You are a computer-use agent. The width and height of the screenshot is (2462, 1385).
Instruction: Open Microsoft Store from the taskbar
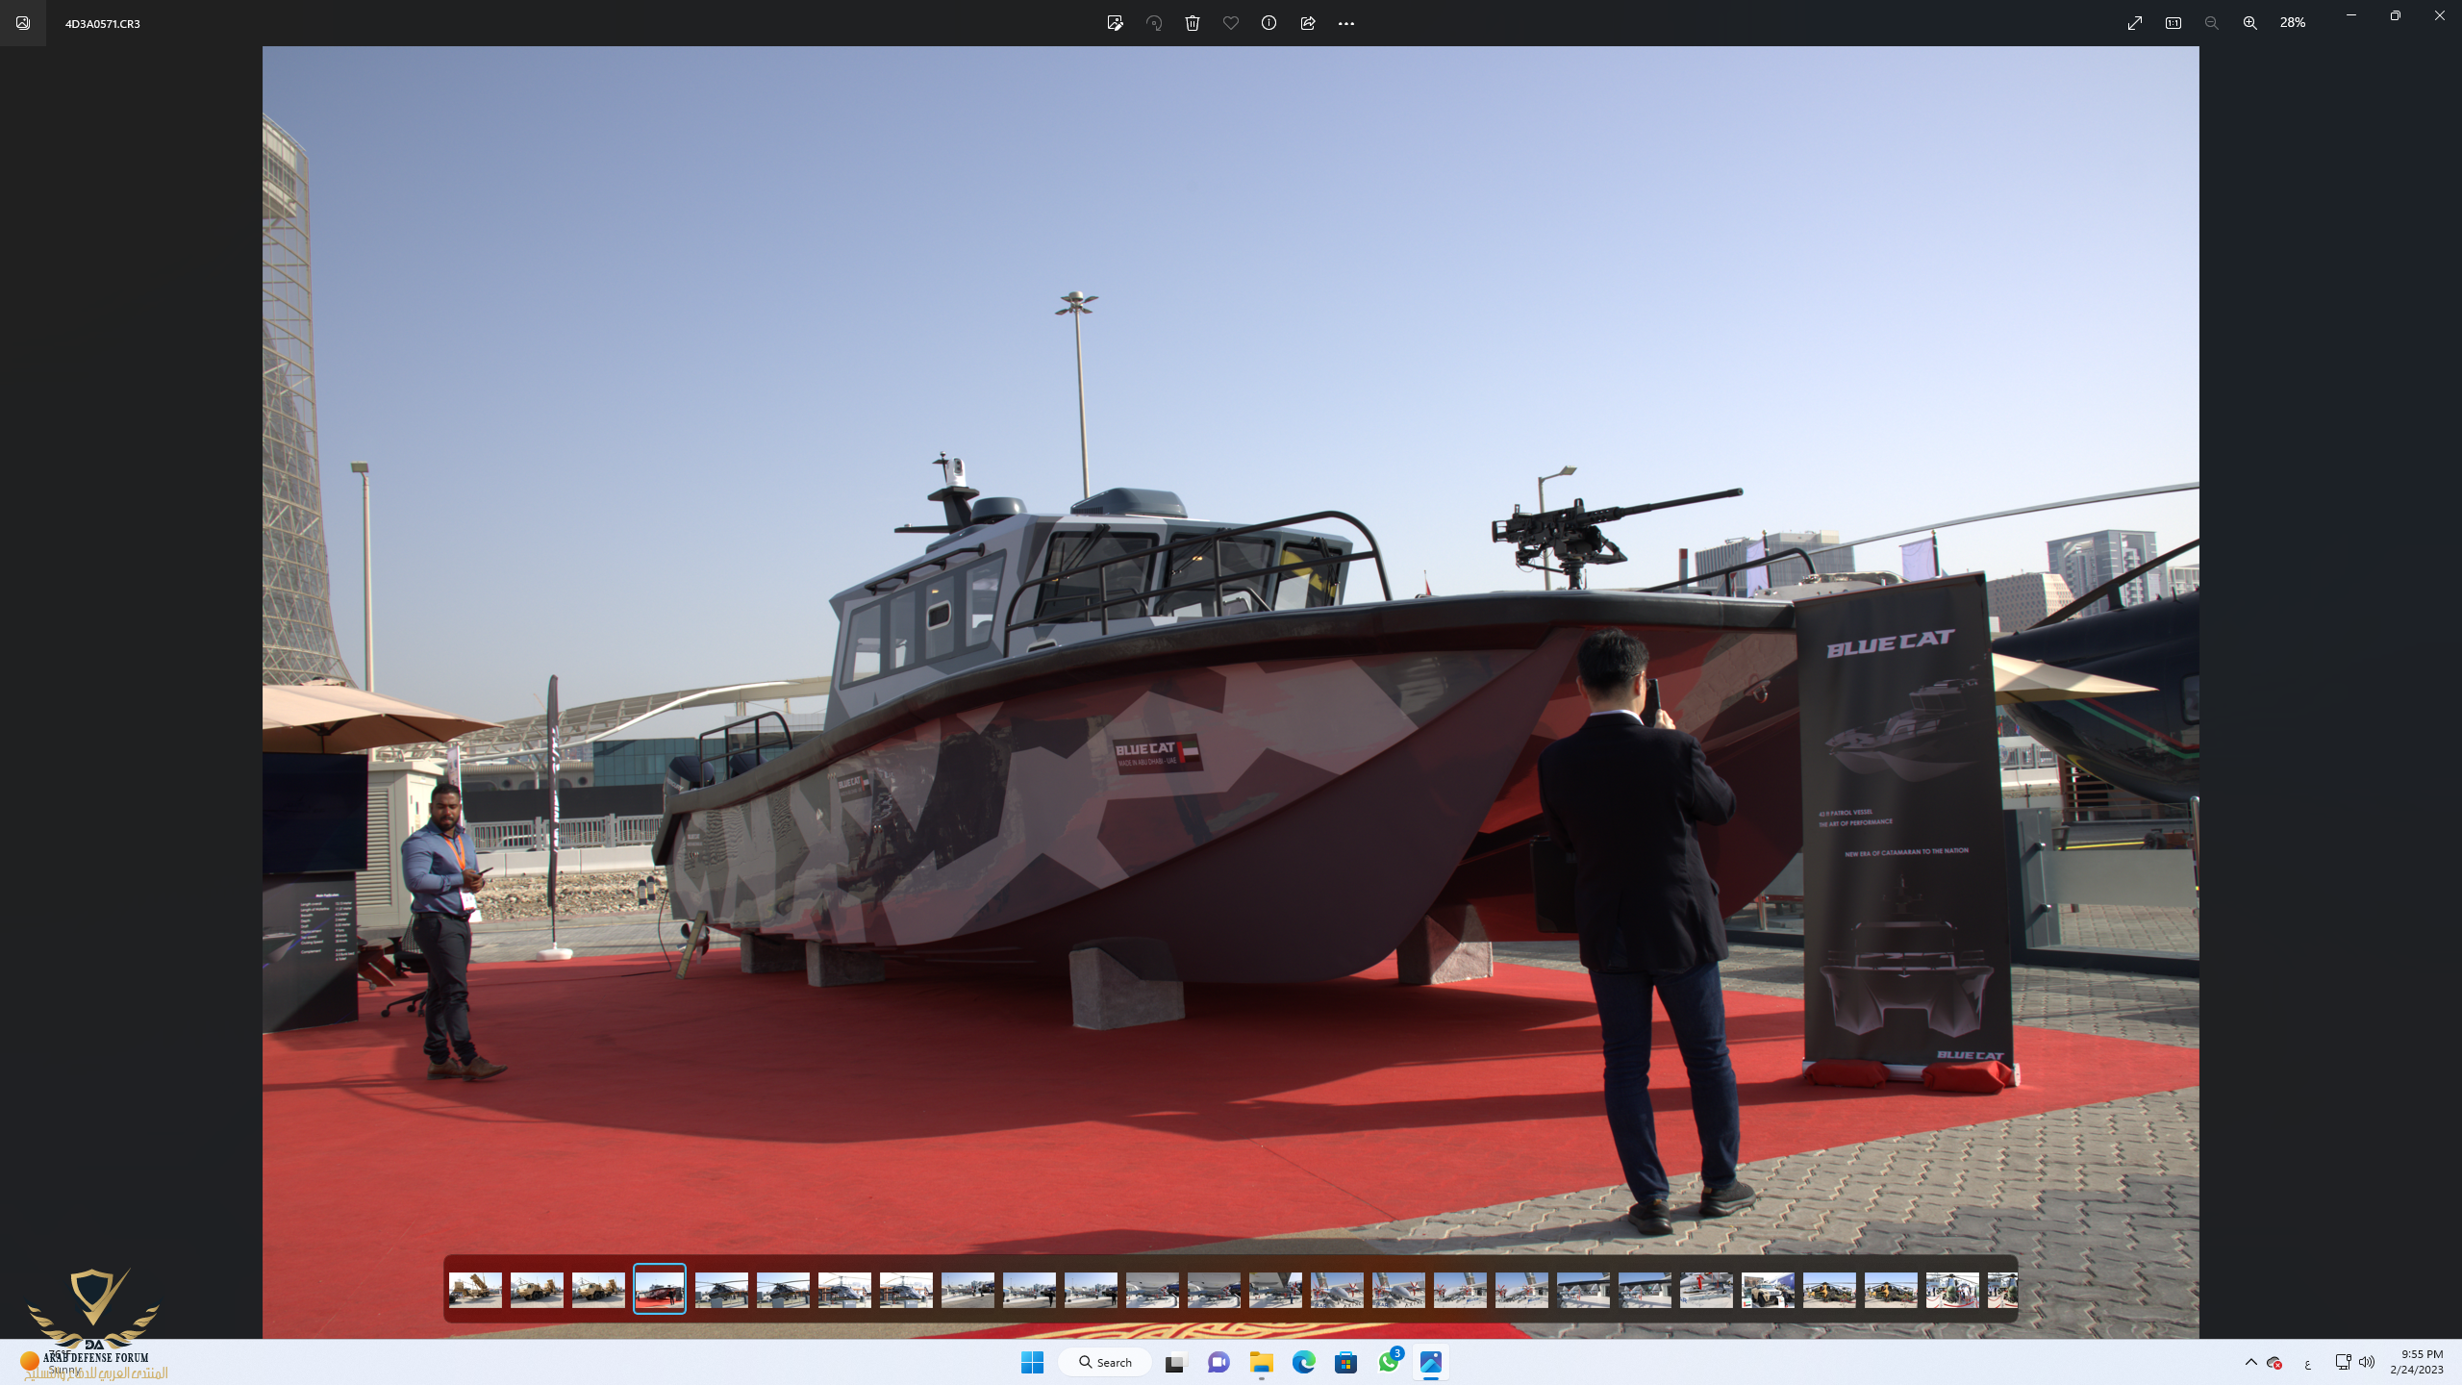coord(1345,1362)
